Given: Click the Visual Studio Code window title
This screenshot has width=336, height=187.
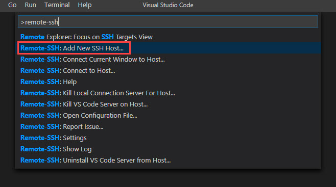Looking at the screenshot, I should click(168, 5).
